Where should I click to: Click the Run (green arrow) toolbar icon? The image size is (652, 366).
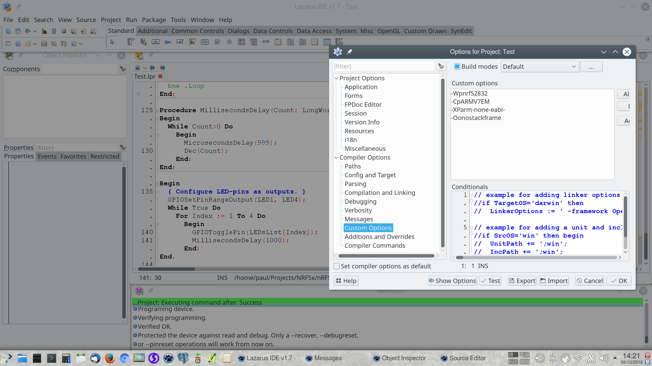point(44,31)
